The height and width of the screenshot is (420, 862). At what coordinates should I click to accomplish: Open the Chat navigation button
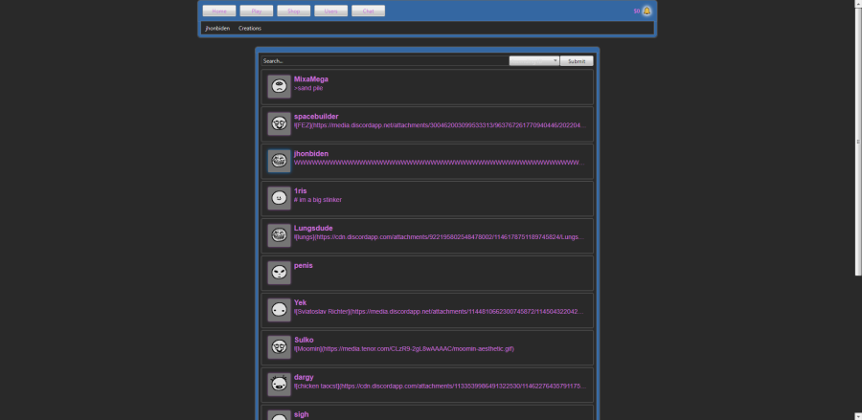pyautogui.click(x=368, y=11)
